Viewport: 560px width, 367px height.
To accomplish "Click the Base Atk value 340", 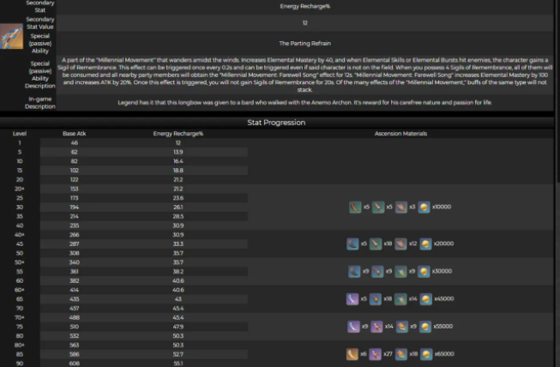I will (x=75, y=262).
